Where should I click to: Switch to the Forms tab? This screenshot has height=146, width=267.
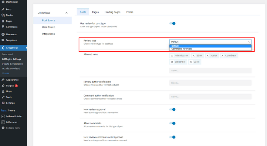130,12
